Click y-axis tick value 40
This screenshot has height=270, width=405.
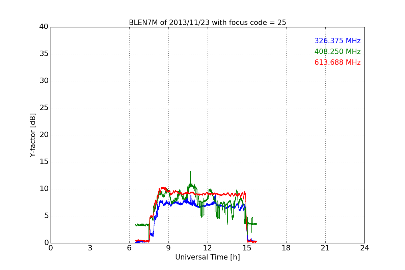[x=44, y=27]
